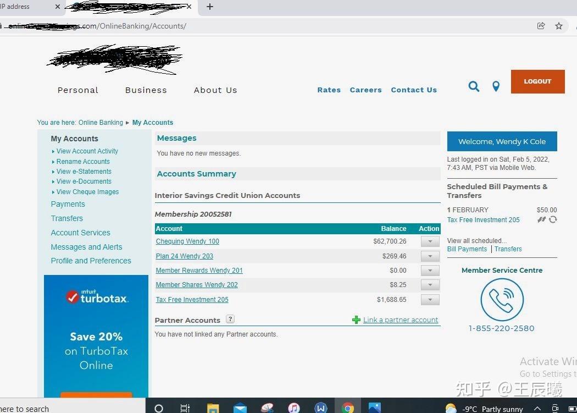Click the green plus link-partner icon
The height and width of the screenshot is (413, 577).
tap(356, 320)
